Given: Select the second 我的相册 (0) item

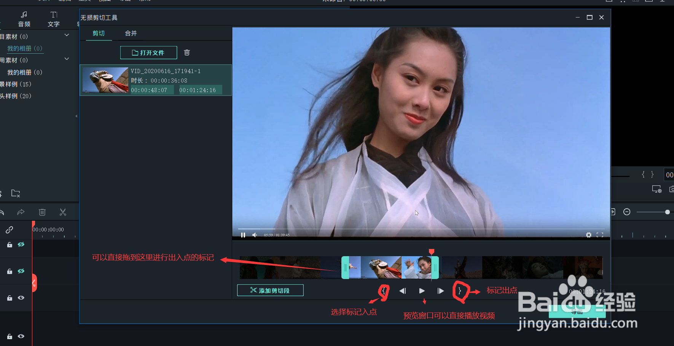Looking at the screenshot, I should [x=25, y=72].
